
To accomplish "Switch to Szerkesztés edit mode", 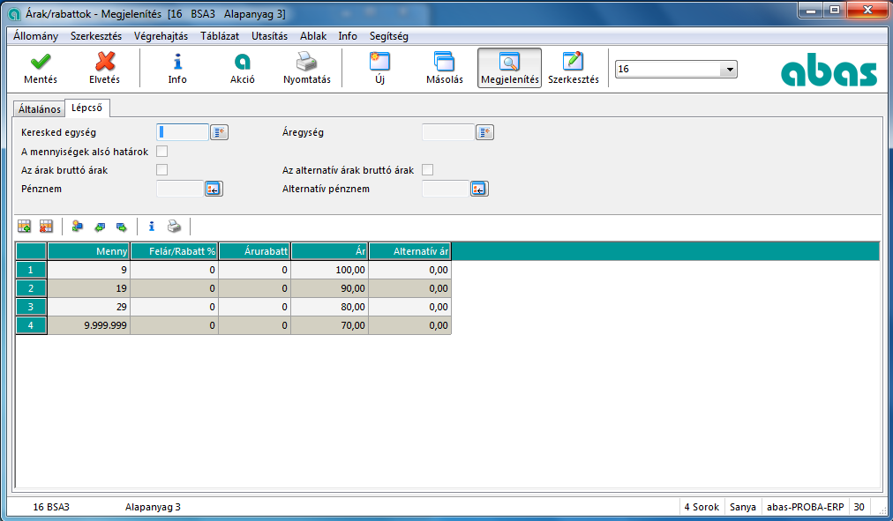I will pyautogui.click(x=574, y=68).
